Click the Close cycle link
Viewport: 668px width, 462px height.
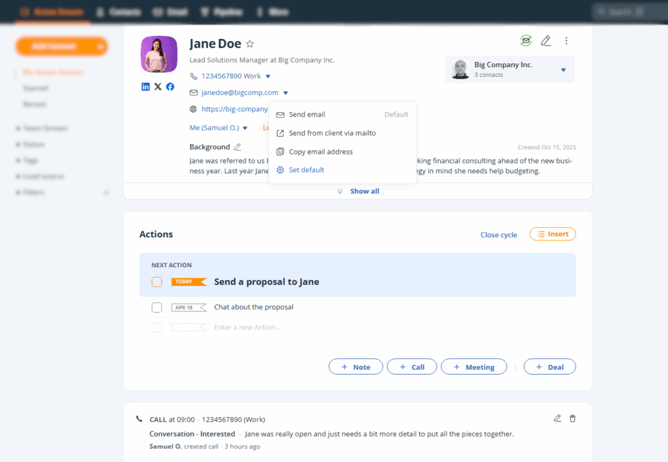[x=498, y=235]
